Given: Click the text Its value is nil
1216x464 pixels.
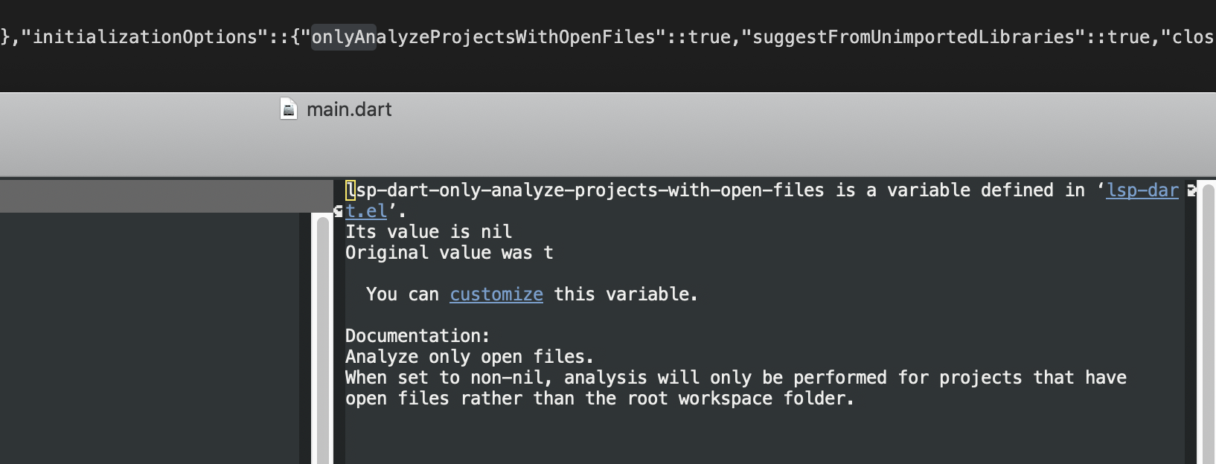Looking at the screenshot, I should 427,232.
